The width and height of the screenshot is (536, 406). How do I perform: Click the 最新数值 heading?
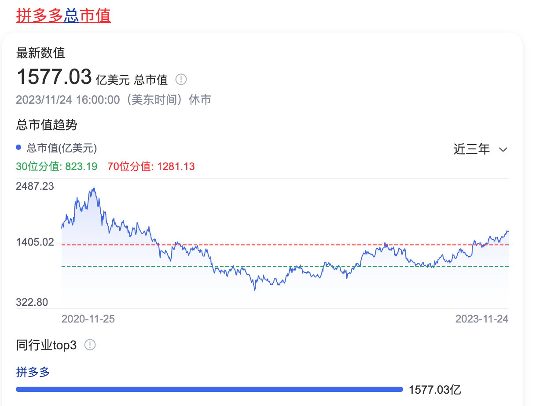40,53
